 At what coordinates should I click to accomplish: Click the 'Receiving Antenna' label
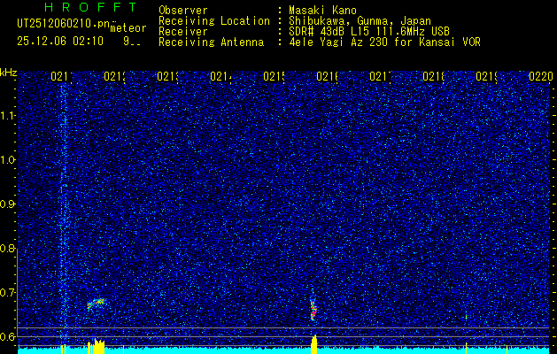(211, 42)
